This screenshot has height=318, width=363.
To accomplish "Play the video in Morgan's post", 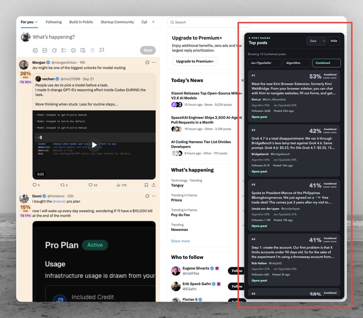I will coord(94,145).
